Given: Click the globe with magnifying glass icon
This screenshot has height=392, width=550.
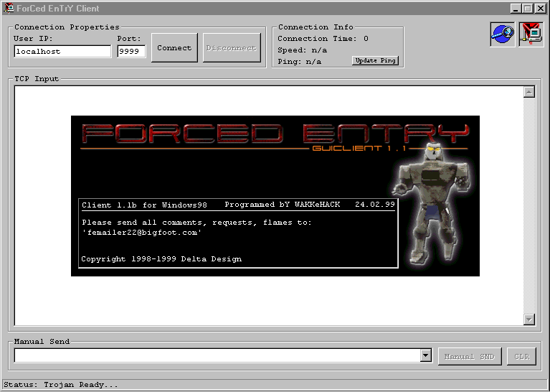Looking at the screenshot, I should point(502,34).
